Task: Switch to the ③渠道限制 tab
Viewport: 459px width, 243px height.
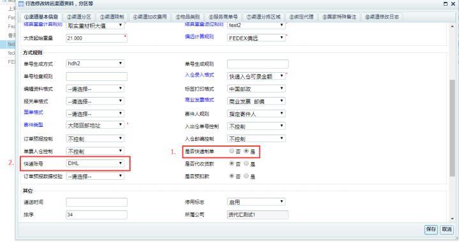Action: tap(112, 17)
